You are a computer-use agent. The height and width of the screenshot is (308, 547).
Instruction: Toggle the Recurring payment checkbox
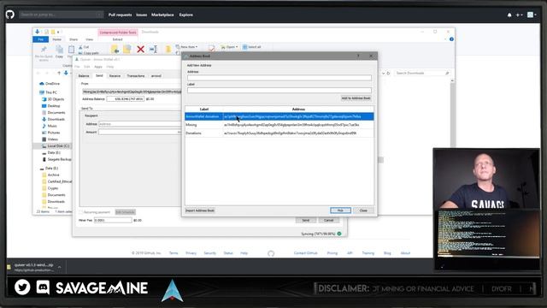[x=81, y=212]
